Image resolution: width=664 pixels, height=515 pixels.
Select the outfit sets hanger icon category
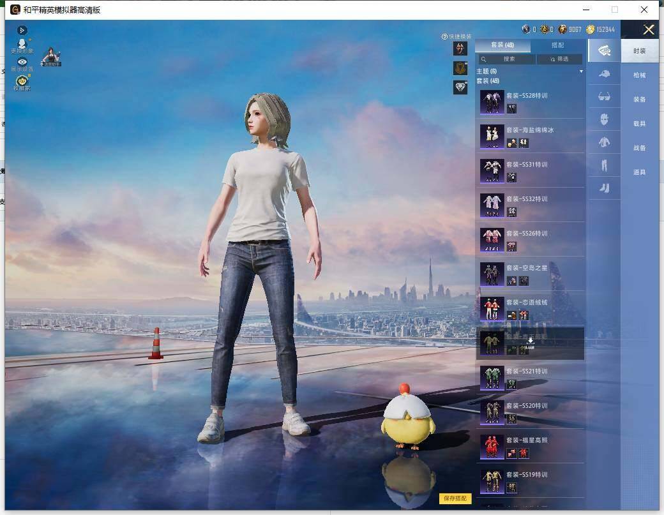coord(604,51)
